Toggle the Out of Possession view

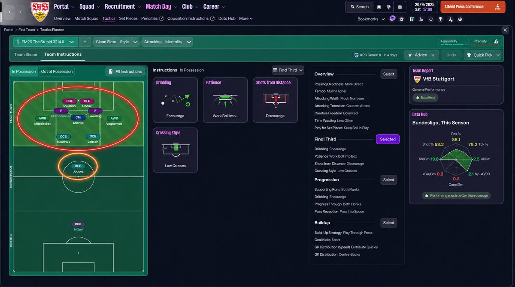click(57, 72)
